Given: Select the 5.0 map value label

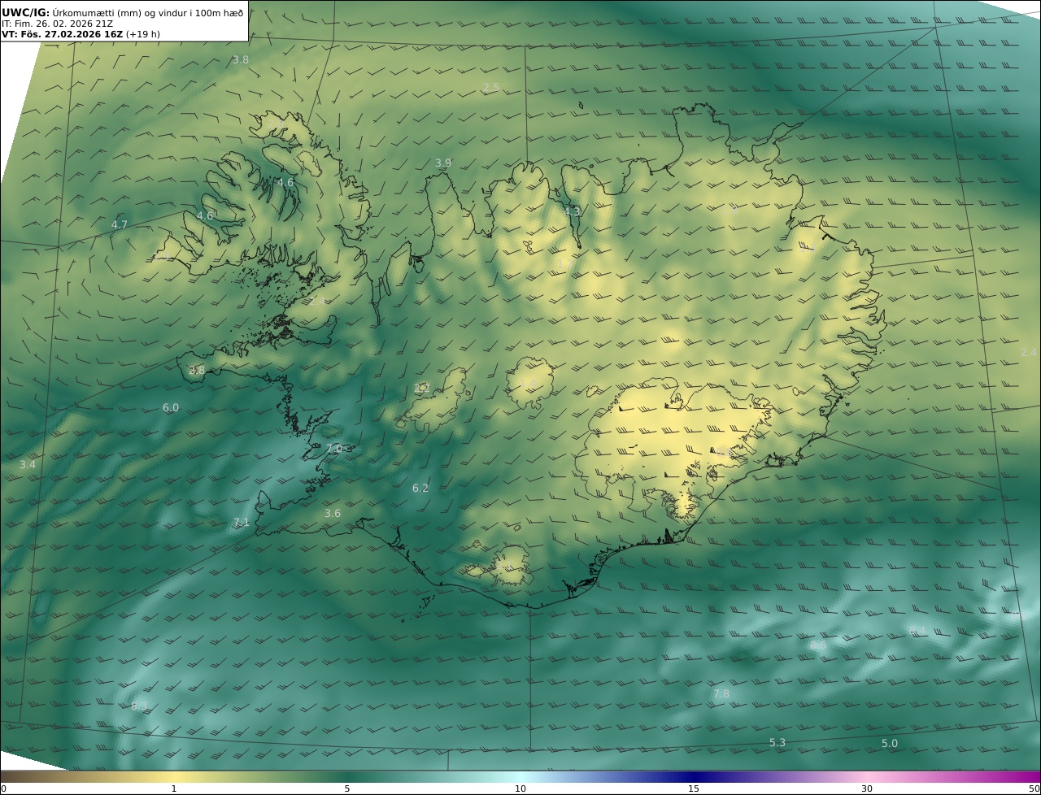Looking at the screenshot, I should 890,744.
